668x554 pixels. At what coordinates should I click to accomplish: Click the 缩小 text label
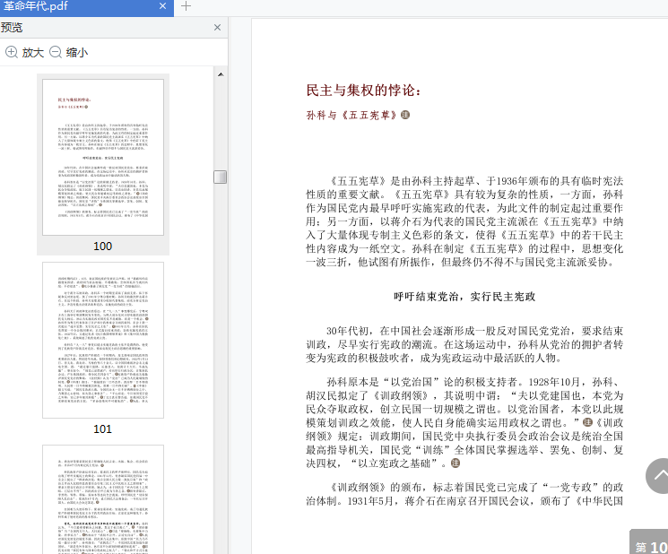click(x=77, y=53)
